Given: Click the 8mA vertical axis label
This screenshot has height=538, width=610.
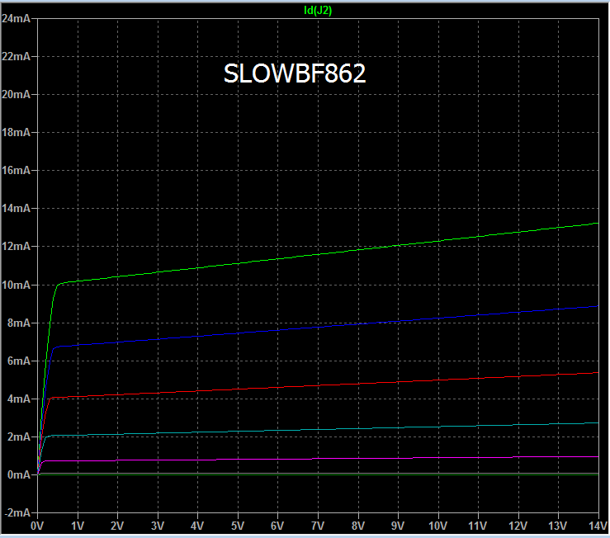Looking at the screenshot, I should click(x=18, y=323).
